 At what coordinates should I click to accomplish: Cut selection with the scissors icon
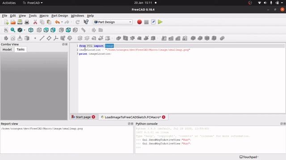click(x=35, y=22)
